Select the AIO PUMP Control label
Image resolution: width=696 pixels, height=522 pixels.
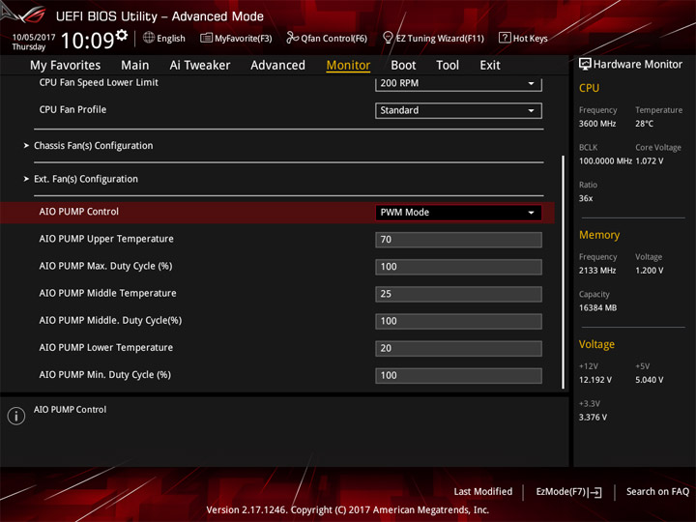[79, 212]
